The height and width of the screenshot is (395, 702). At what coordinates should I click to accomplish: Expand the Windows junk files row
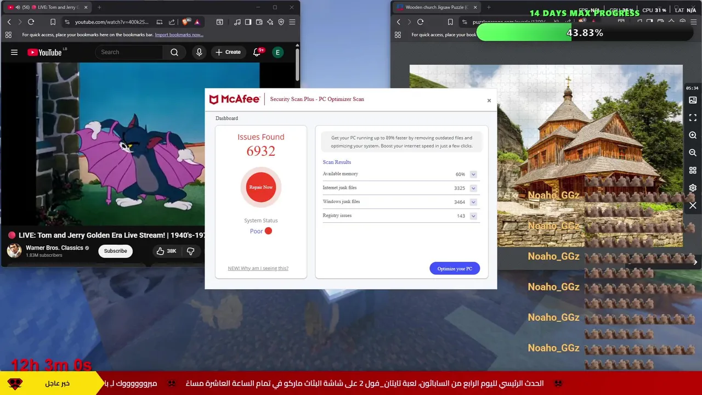(x=473, y=202)
